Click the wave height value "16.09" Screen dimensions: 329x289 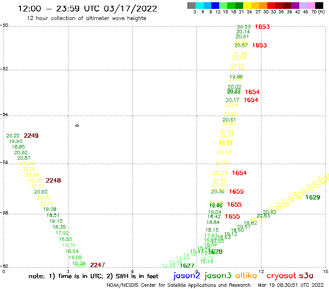click(x=75, y=257)
